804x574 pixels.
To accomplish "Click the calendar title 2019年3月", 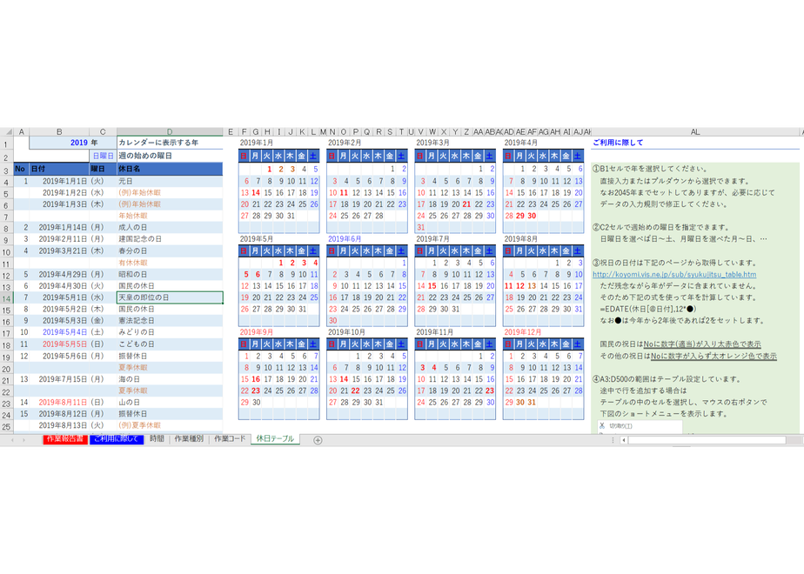I will click(x=432, y=143).
